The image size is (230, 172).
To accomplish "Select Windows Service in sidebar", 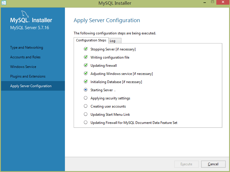I will click(x=23, y=67).
